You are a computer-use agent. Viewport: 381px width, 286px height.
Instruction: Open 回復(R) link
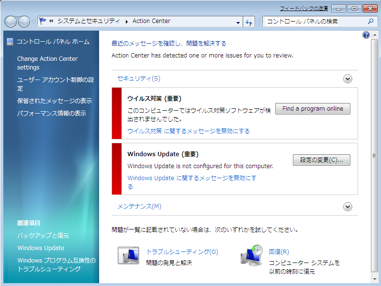pyautogui.click(x=279, y=252)
